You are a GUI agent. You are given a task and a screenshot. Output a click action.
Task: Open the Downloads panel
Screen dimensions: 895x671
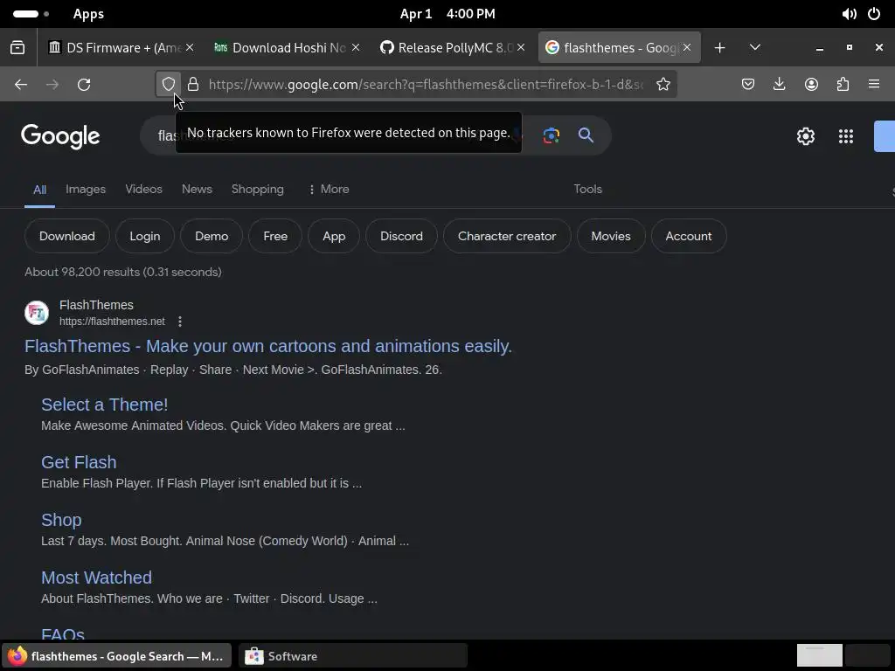click(x=779, y=85)
